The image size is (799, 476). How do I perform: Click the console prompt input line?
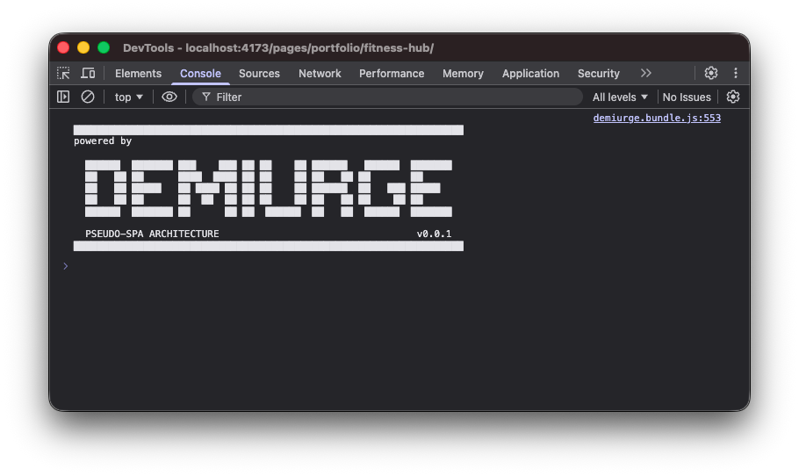point(398,266)
